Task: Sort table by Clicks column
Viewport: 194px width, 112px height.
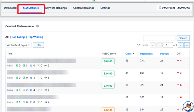Action: coord(128,54)
